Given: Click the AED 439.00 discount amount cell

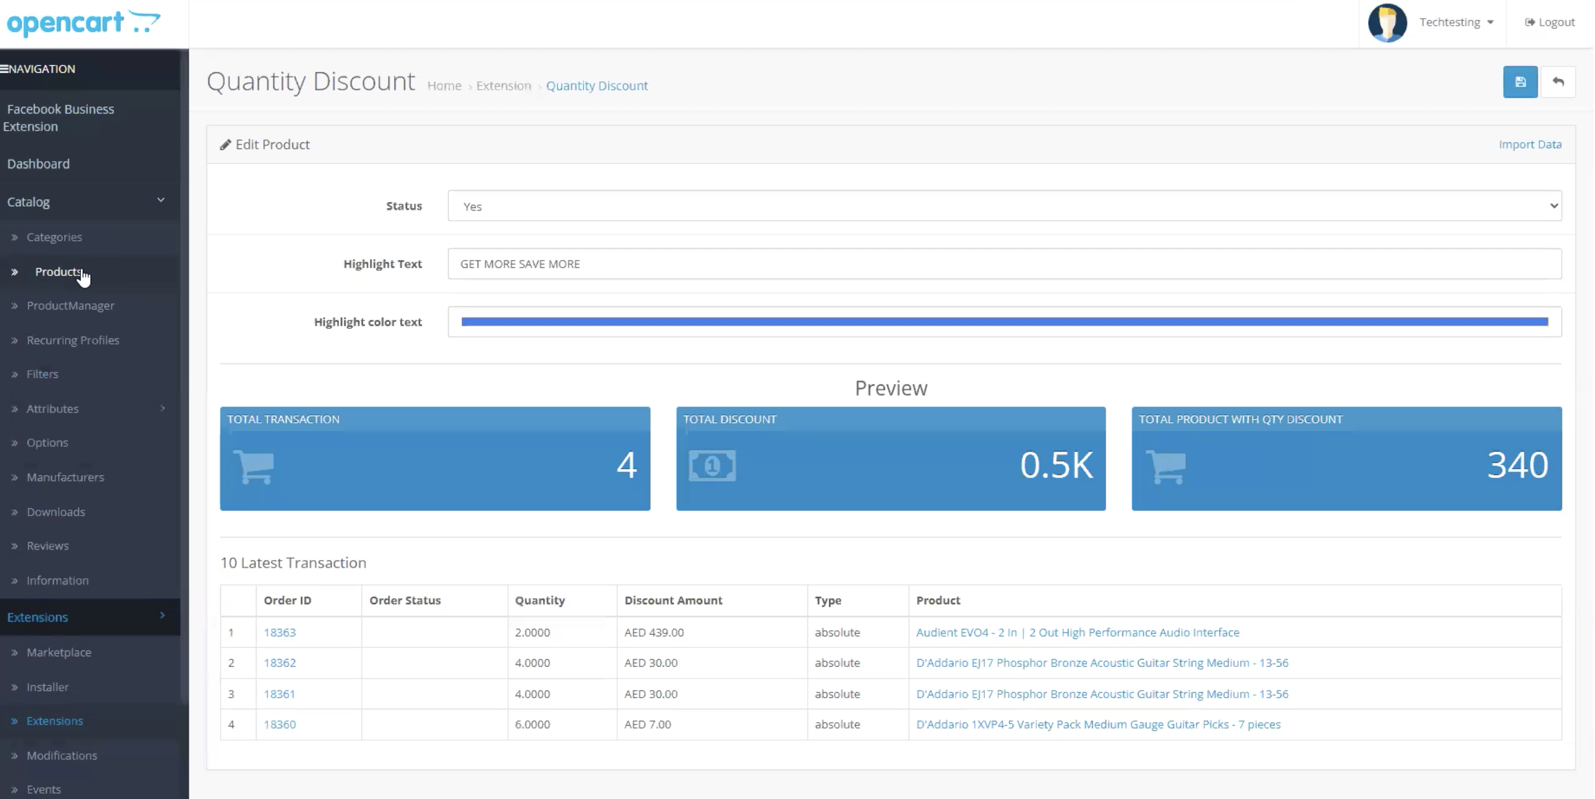Looking at the screenshot, I should [712, 633].
